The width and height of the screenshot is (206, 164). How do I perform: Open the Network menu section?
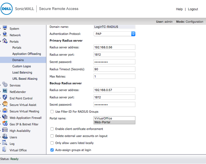(15, 35)
